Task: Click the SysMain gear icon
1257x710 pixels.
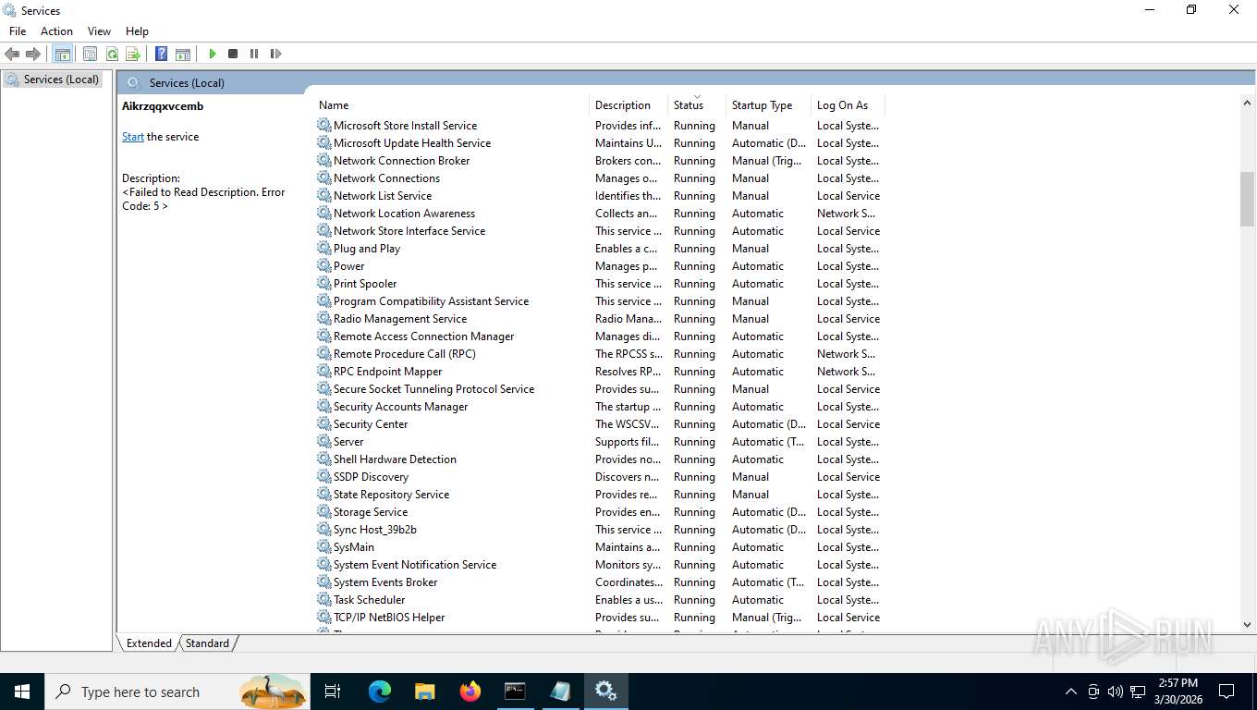Action: point(323,547)
